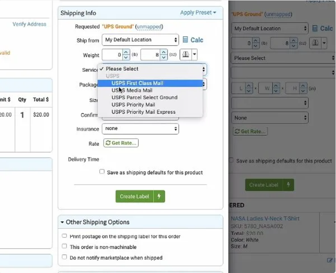Viewport: 336px width, 273px height.
Task: Click the Get Rate button
Action: click(x=121, y=143)
